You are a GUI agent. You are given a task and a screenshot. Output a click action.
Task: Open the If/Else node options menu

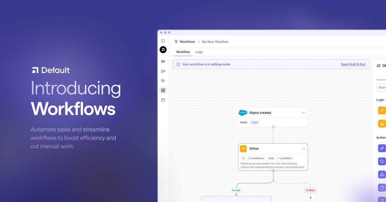pyautogui.click(x=303, y=149)
